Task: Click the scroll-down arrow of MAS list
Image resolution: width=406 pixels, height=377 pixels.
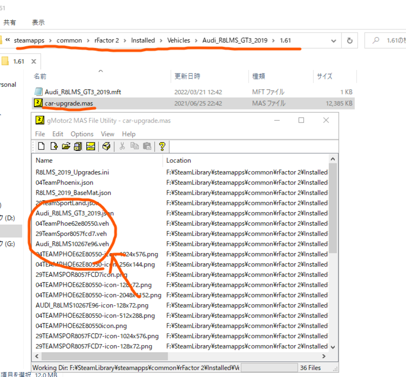Action: tap(333, 347)
